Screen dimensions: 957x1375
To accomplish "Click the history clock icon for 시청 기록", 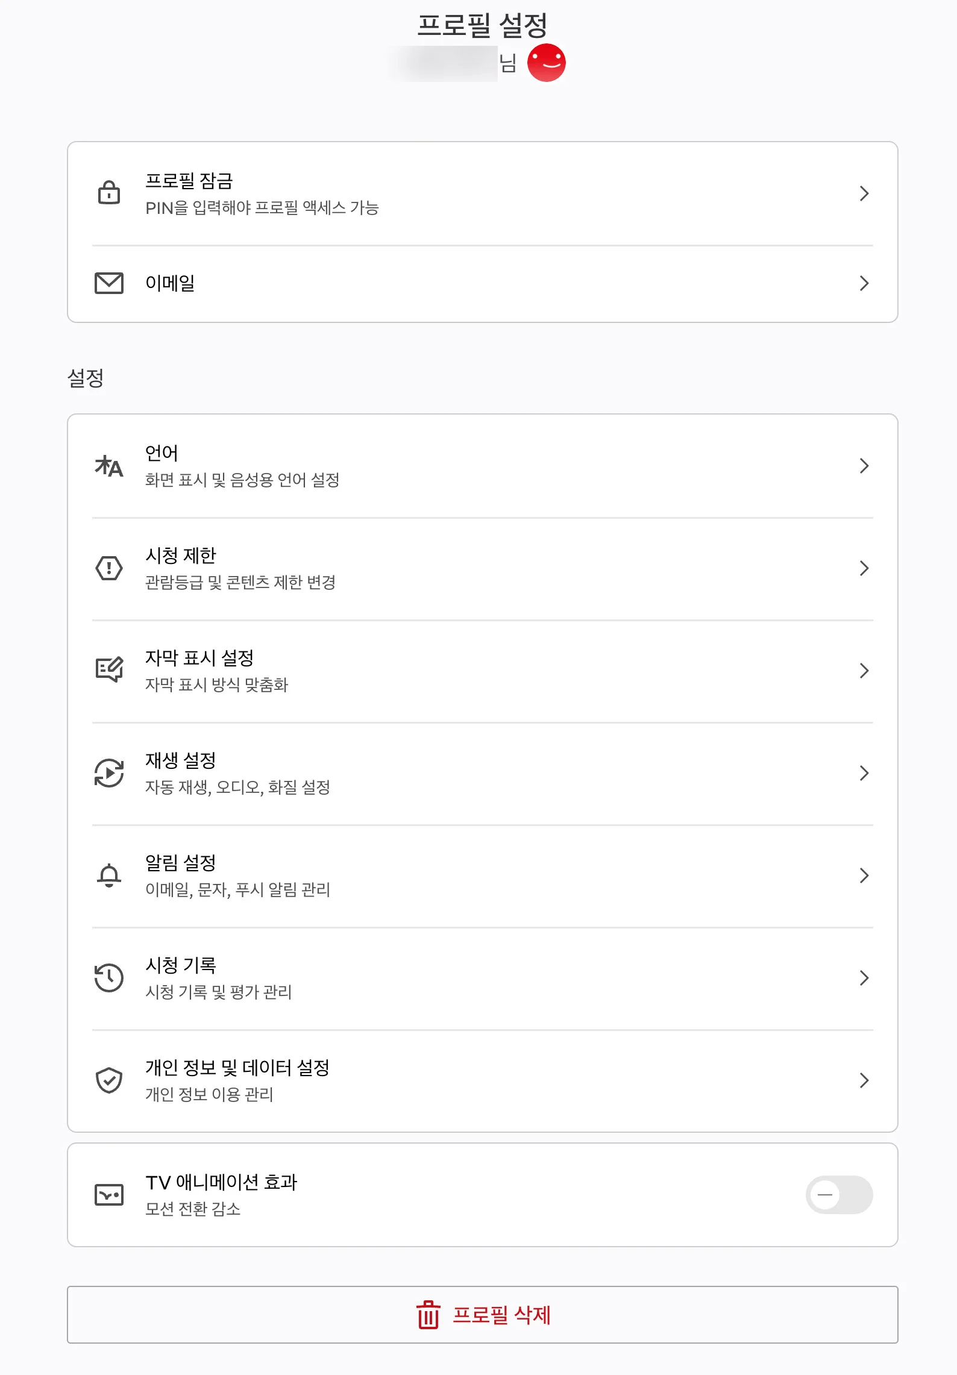I will (x=109, y=977).
